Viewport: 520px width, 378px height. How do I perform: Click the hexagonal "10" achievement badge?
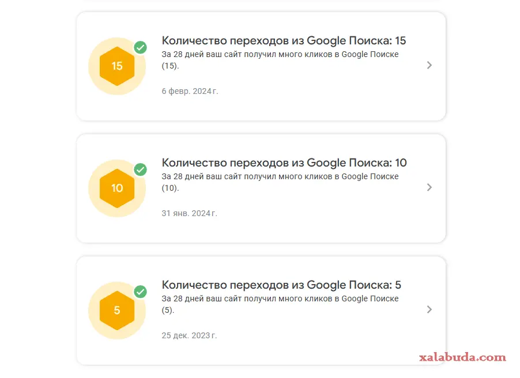117,188
